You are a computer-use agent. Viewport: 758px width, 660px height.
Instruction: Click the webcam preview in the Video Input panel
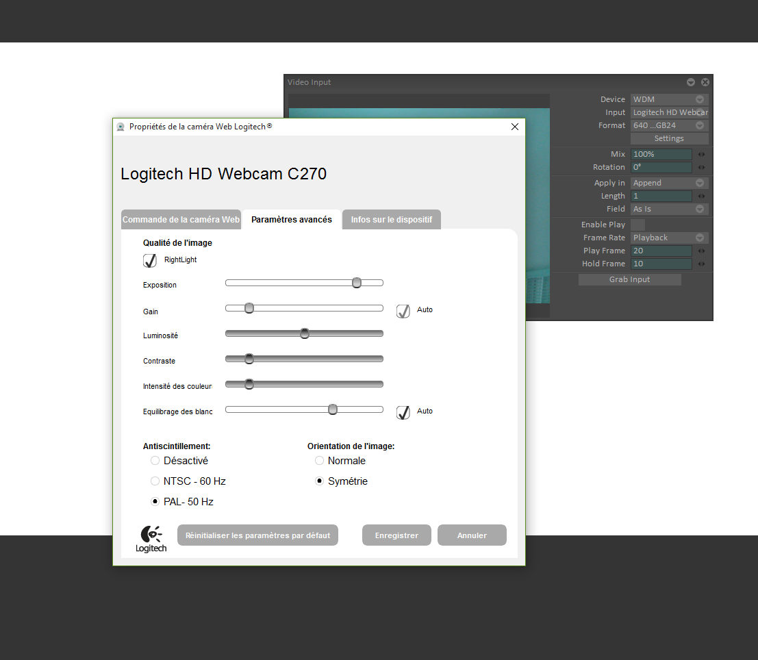click(x=538, y=205)
